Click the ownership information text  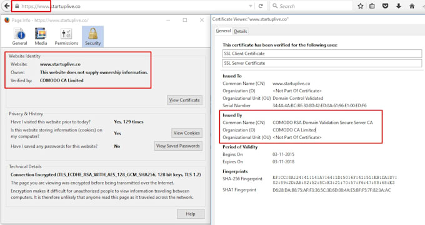94,72
